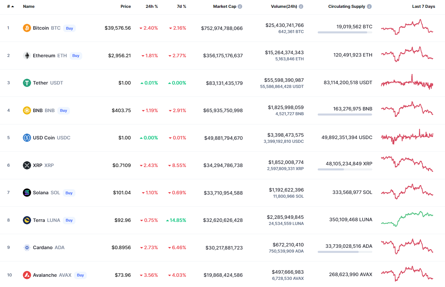Screen dimensions: 445x287
Task: Click the Solana logo icon
Action: [x=27, y=193]
